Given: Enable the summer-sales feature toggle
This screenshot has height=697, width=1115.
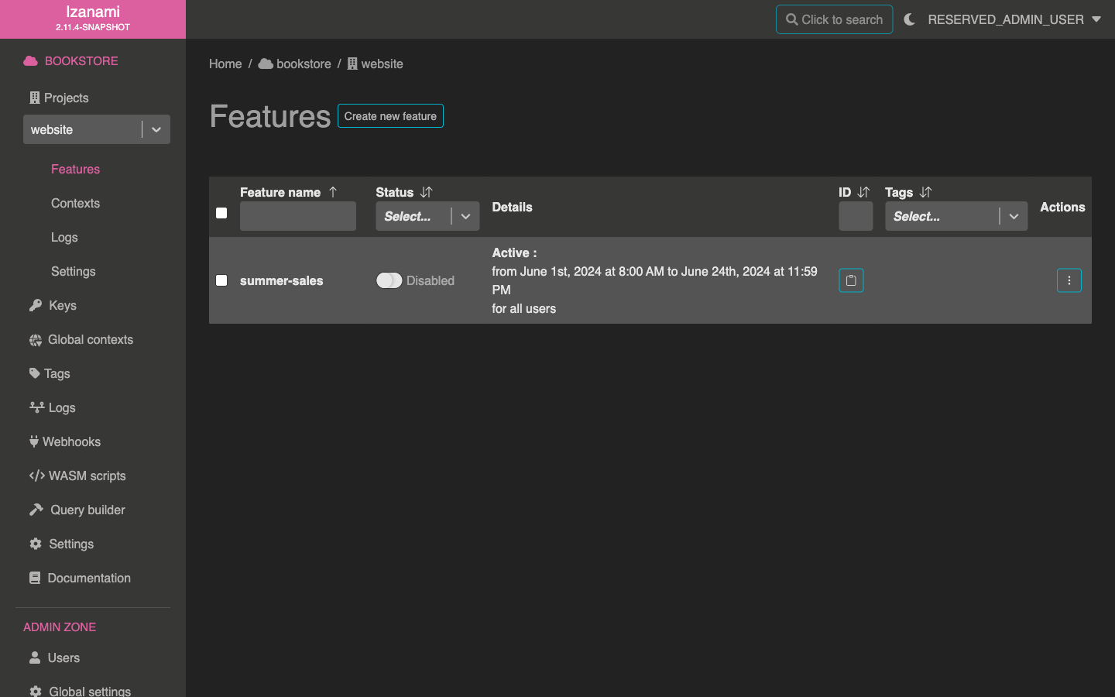Looking at the screenshot, I should [x=389, y=280].
